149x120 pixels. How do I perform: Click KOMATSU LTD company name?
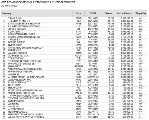coord(16,31)
